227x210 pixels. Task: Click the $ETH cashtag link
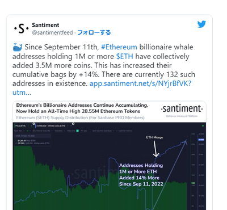tap(125, 56)
